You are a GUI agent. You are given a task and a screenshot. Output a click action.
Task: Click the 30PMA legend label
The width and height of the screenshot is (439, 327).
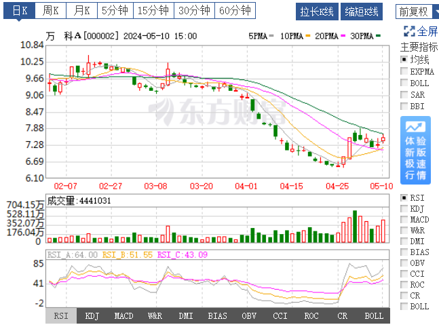click(362, 36)
